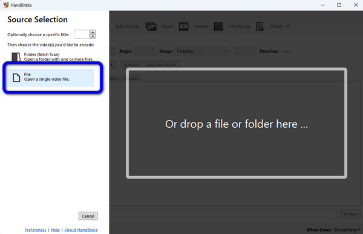Click the HandBrake app icon in title bar
Image resolution: width=363 pixels, height=234 pixels.
coord(6,5)
